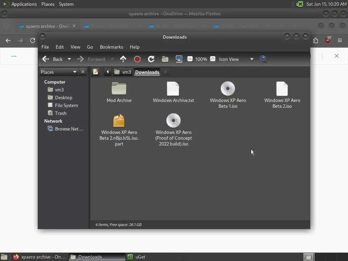
Task: Select Desktop in the Places sidebar
Action: click(x=60, y=98)
